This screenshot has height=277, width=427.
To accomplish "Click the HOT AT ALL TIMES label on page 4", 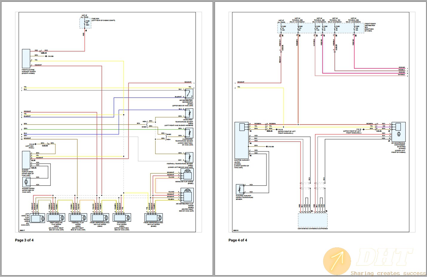I will pos(281,21).
